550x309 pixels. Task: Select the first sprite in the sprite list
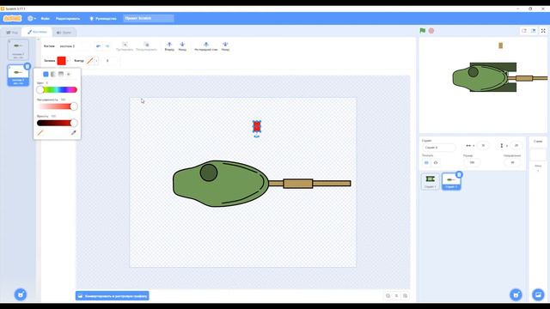point(430,181)
